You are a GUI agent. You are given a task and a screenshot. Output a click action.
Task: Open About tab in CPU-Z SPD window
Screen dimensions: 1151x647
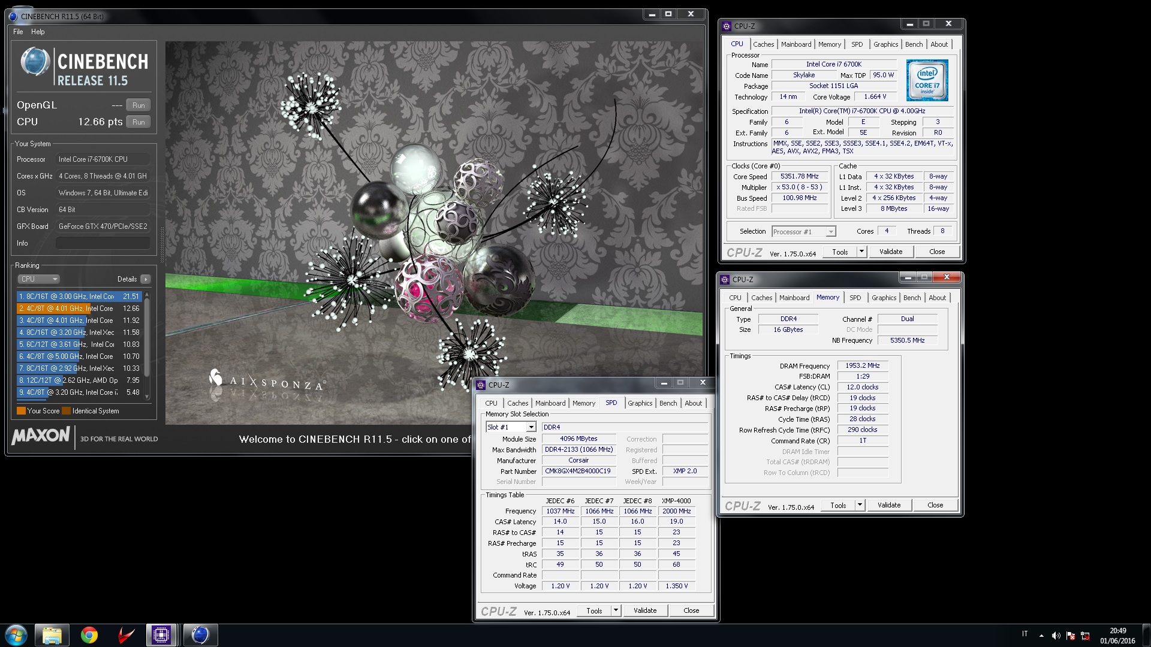693,403
